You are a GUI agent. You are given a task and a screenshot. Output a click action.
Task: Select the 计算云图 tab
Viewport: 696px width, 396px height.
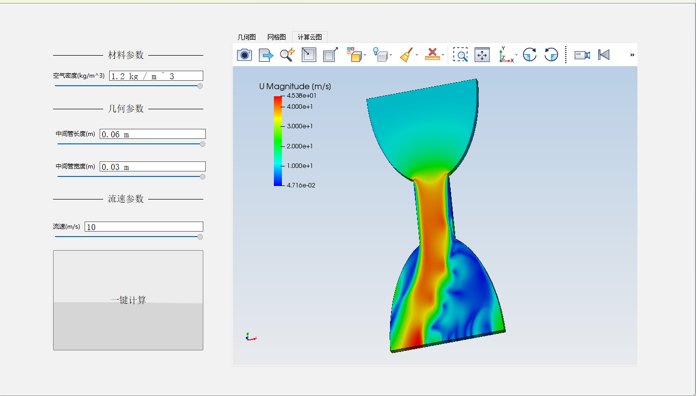(310, 37)
